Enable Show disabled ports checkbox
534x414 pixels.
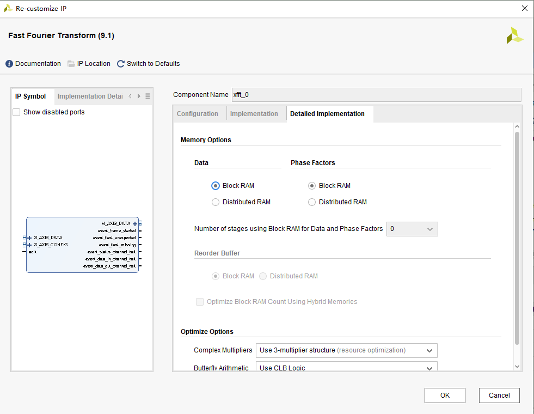pos(16,112)
